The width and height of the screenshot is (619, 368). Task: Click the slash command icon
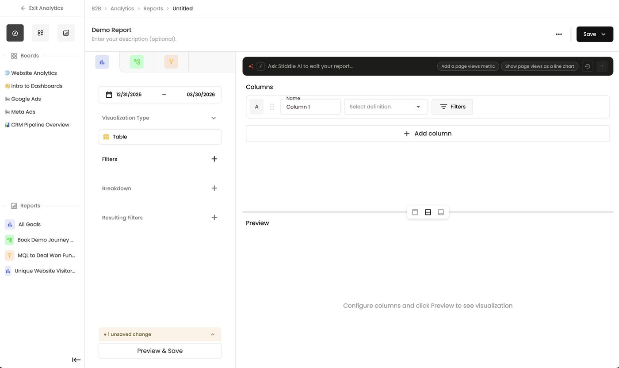(260, 66)
